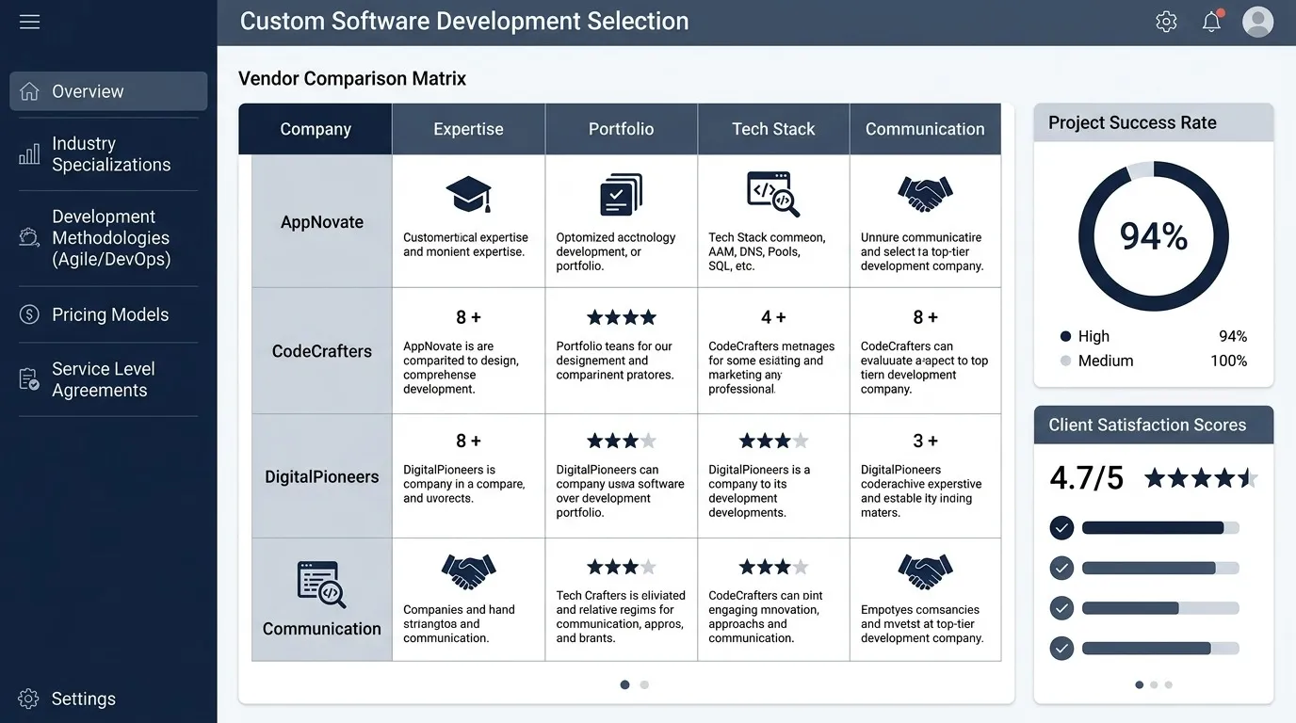Click the code window icon above Communication row label
Image resolution: width=1296 pixels, height=723 pixels.
(x=321, y=585)
